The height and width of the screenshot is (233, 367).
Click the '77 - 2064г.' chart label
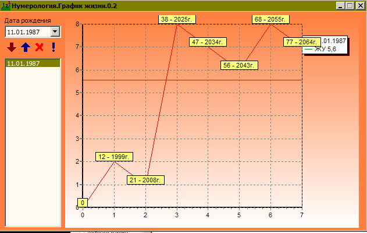click(302, 42)
